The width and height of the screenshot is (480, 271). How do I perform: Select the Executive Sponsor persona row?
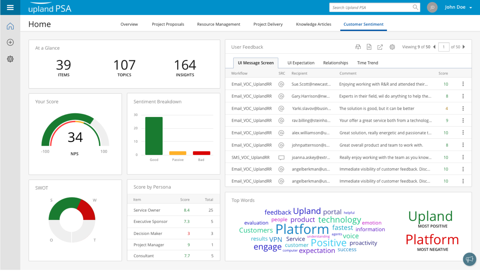pos(173,222)
